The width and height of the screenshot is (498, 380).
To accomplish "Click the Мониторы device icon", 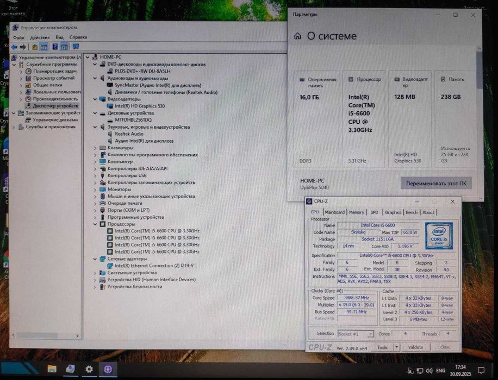I will pyautogui.click(x=103, y=189).
